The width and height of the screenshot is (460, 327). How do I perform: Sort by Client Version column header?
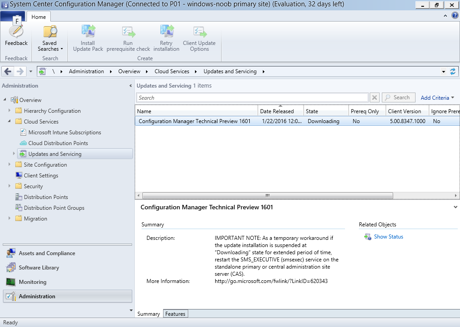pos(407,111)
